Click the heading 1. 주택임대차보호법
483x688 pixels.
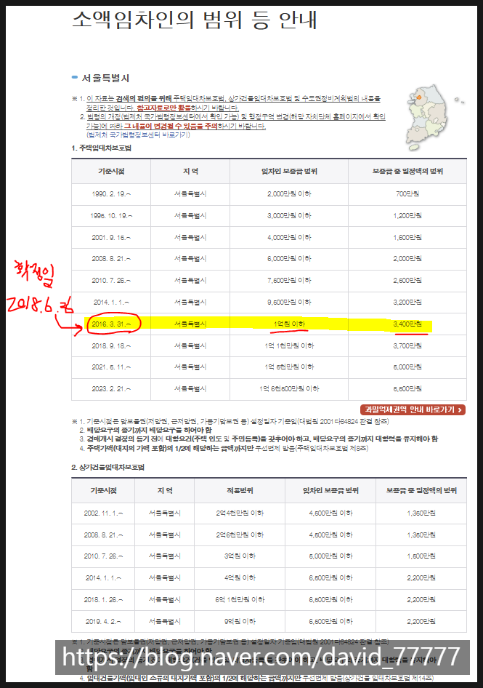pyautogui.click(x=101, y=148)
